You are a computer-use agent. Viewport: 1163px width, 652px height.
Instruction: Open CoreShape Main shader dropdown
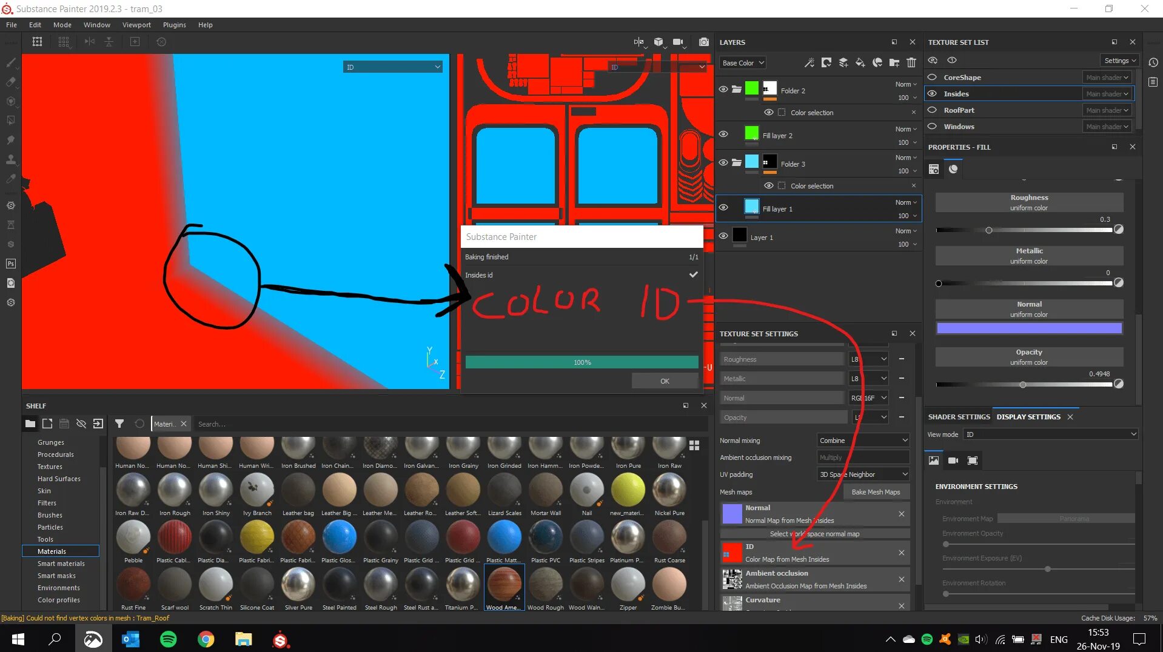(x=1107, y=77)
